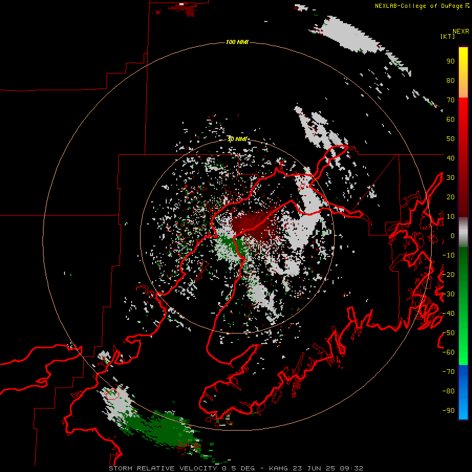Click the "50 NMI" range ring label

point(237,139)
